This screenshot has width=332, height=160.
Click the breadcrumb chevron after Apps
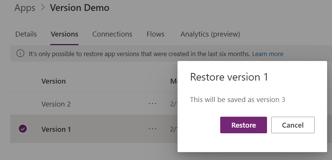[x=43, y=8]
